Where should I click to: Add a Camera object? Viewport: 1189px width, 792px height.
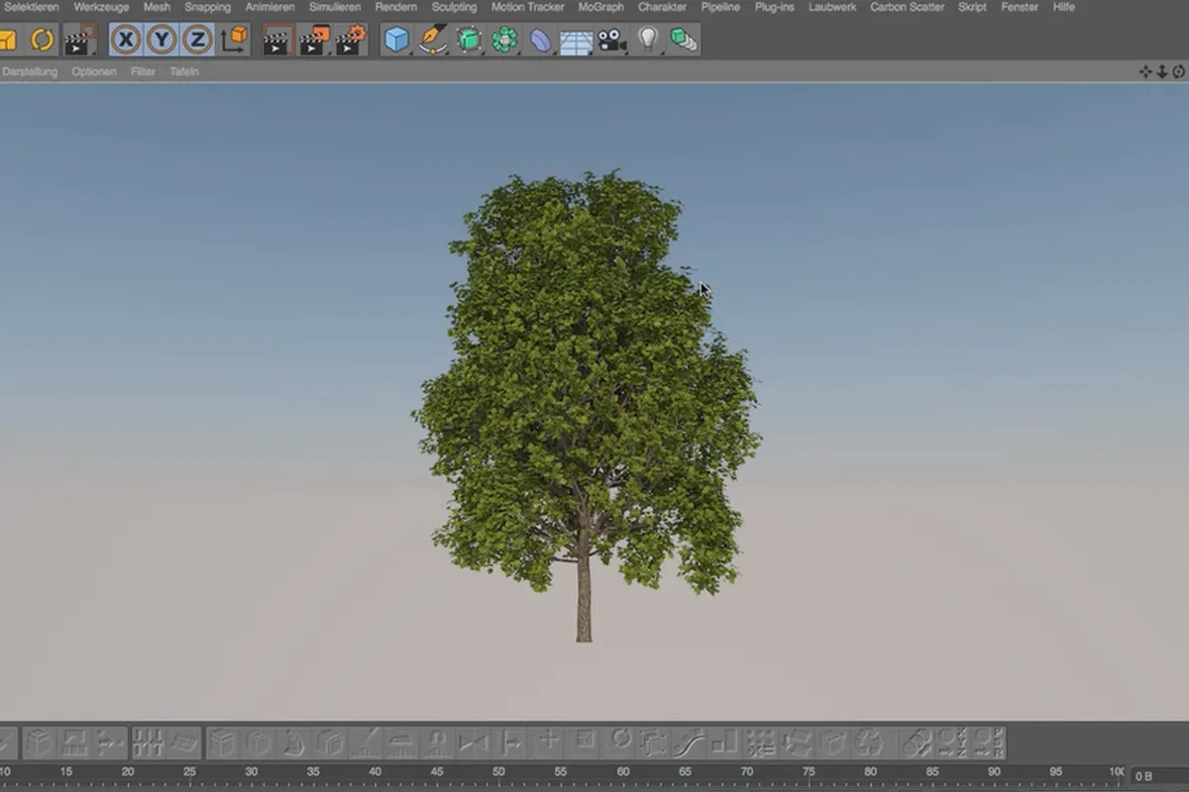click(x=612, y=41)
